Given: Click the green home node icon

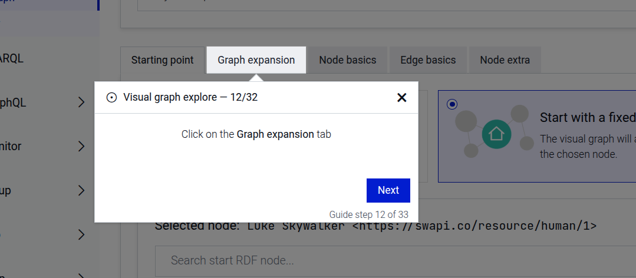Looking at the screenshot, I should point(496,134).
